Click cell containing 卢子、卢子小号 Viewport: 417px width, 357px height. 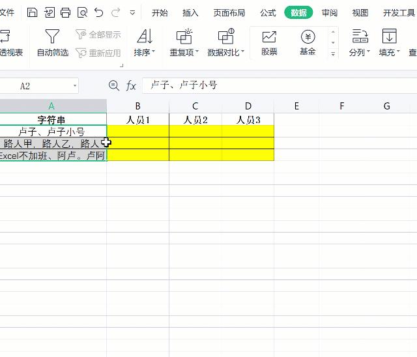click(53, 132)
